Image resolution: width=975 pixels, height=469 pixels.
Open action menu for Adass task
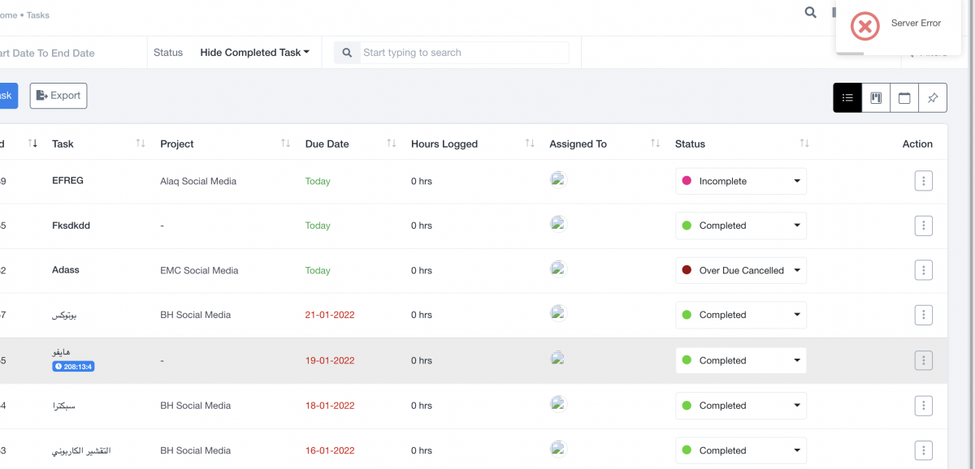(x=923, y=270)
